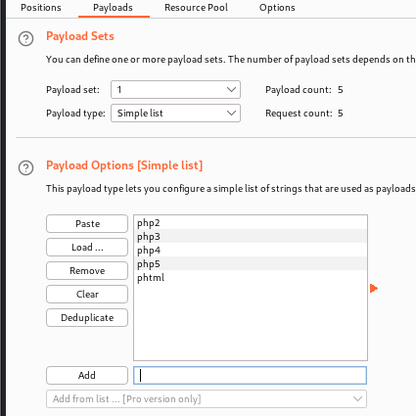Deduplicate the payload list

tap(87, 318)
